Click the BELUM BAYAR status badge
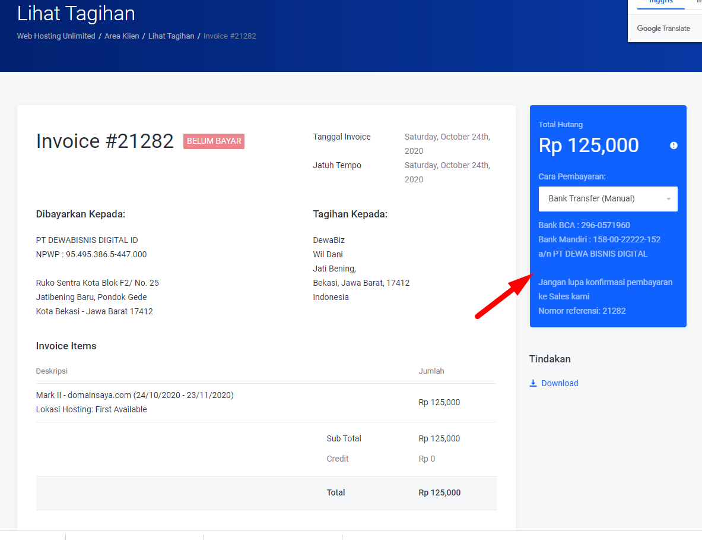Screen dimensions: 702x540 click(x=214, y=141)
